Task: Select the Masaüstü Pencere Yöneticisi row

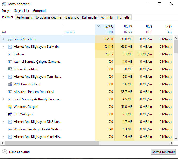Action: point(87,92)
